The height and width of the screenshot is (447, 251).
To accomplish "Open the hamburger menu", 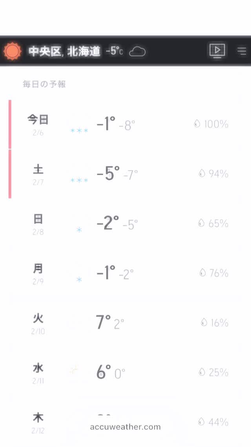I will click(242, 51).
